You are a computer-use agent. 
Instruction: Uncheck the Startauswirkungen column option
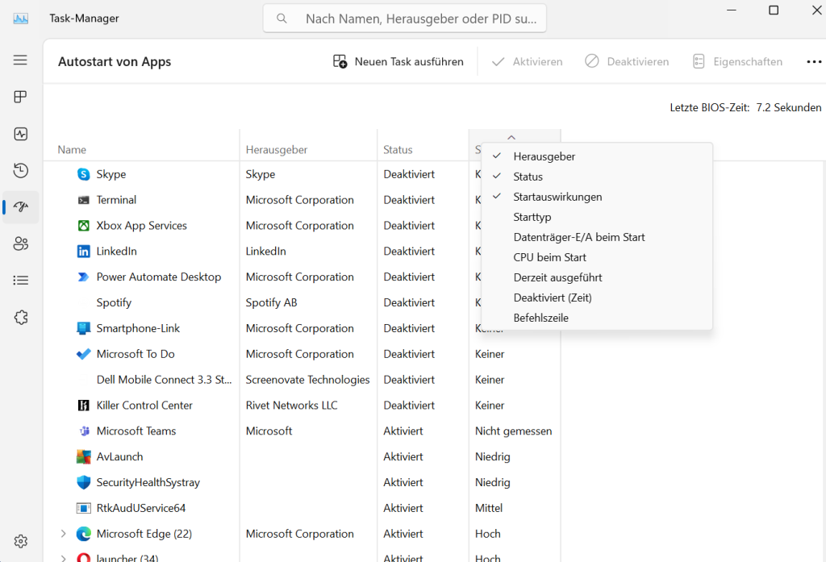[597, 197]
